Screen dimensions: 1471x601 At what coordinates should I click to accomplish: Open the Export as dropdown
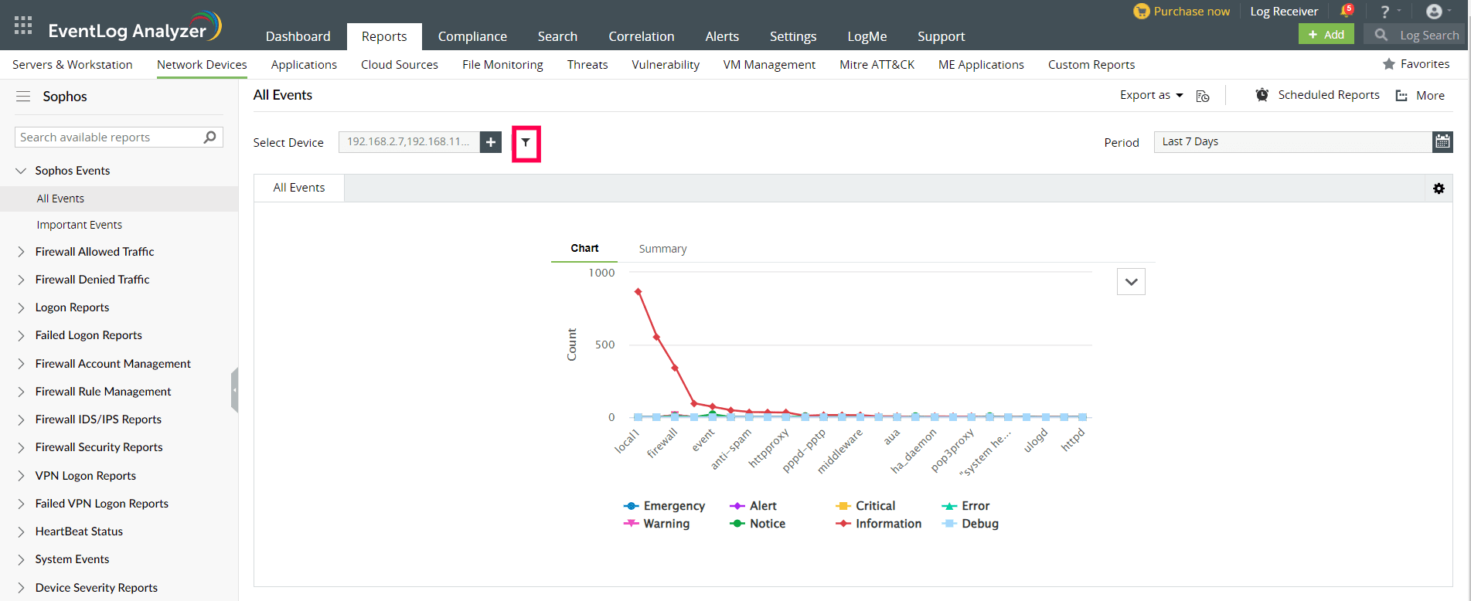click(x=1152, y=95)
